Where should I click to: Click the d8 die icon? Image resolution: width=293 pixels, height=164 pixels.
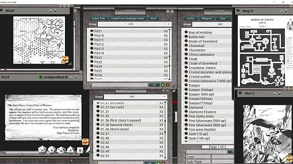pyautogui.click(x=70, y=150)
